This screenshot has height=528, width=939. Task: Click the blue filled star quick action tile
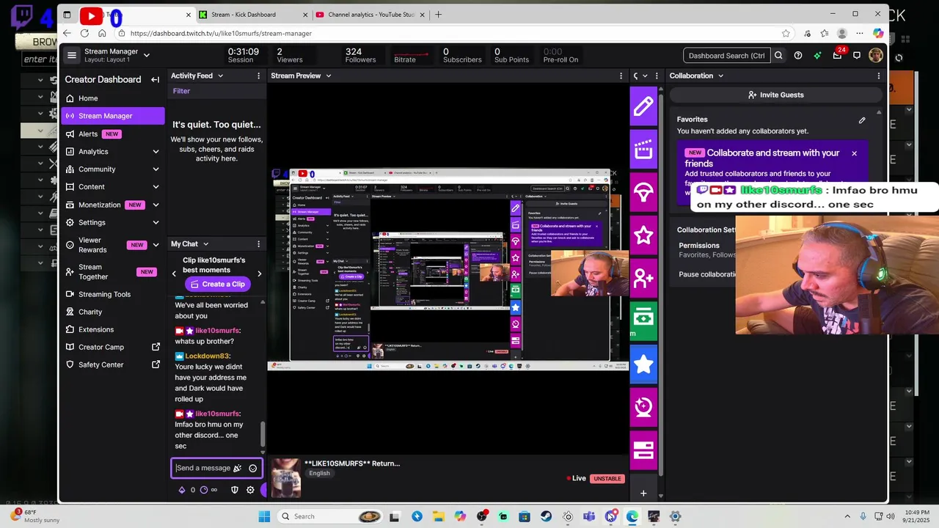coord(643,364)
